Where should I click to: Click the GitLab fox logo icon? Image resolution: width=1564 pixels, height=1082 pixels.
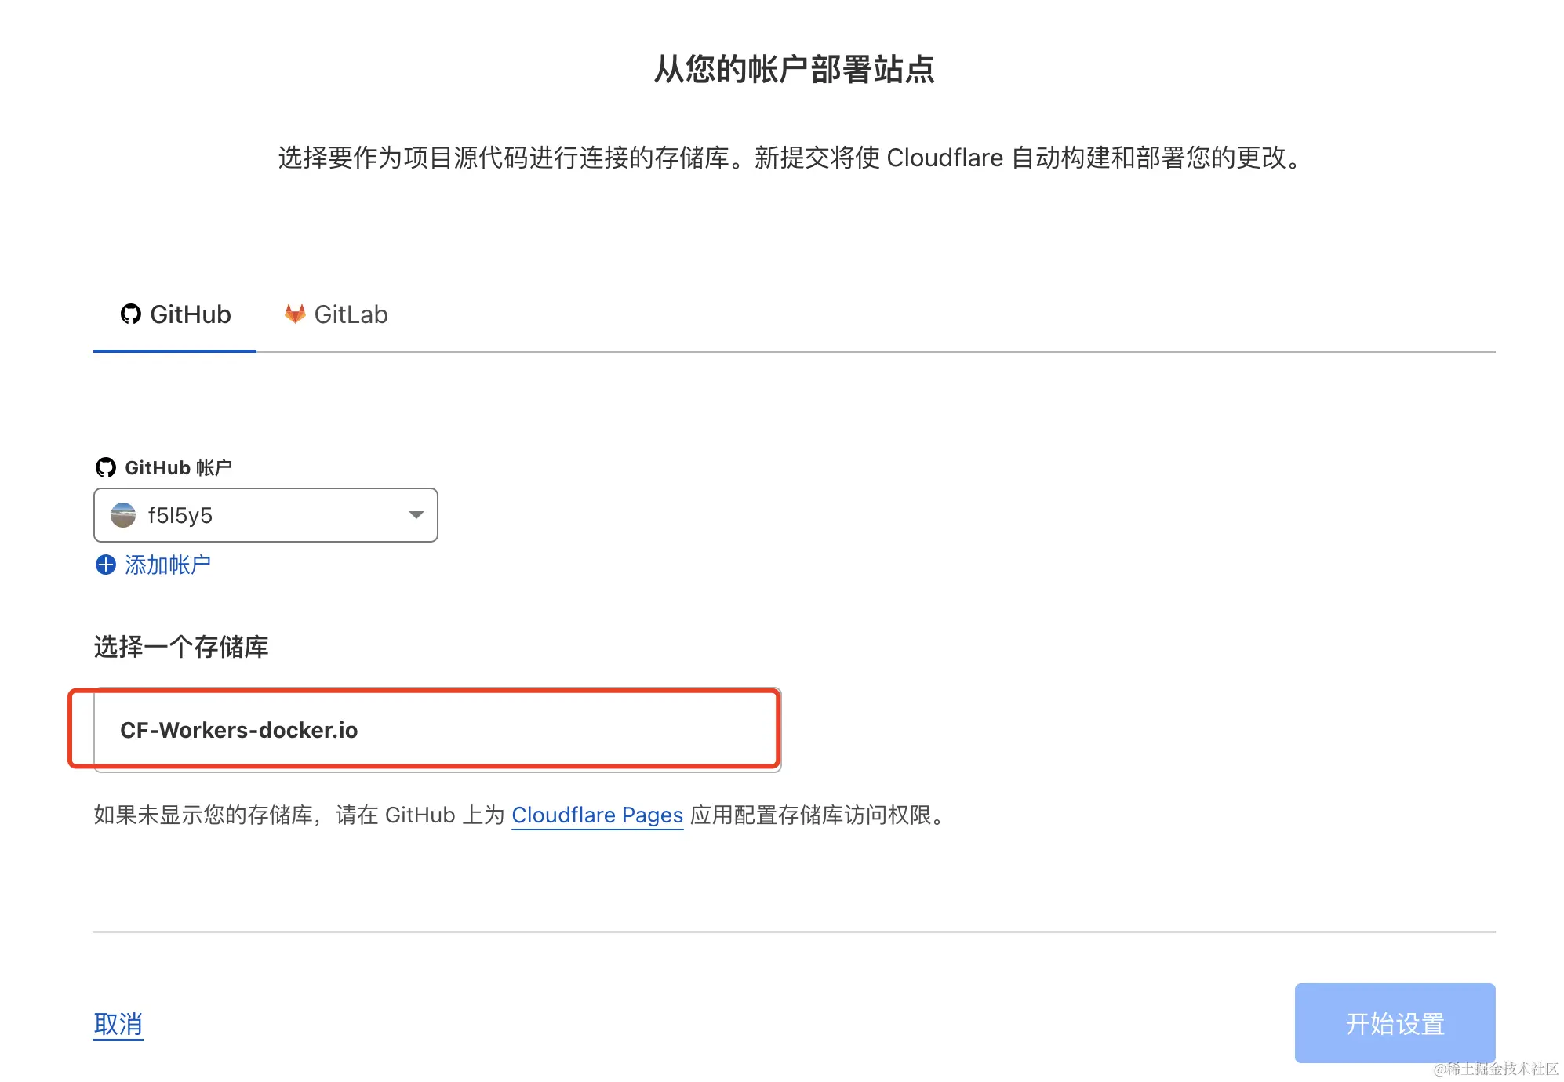click(x=295, y=314)
